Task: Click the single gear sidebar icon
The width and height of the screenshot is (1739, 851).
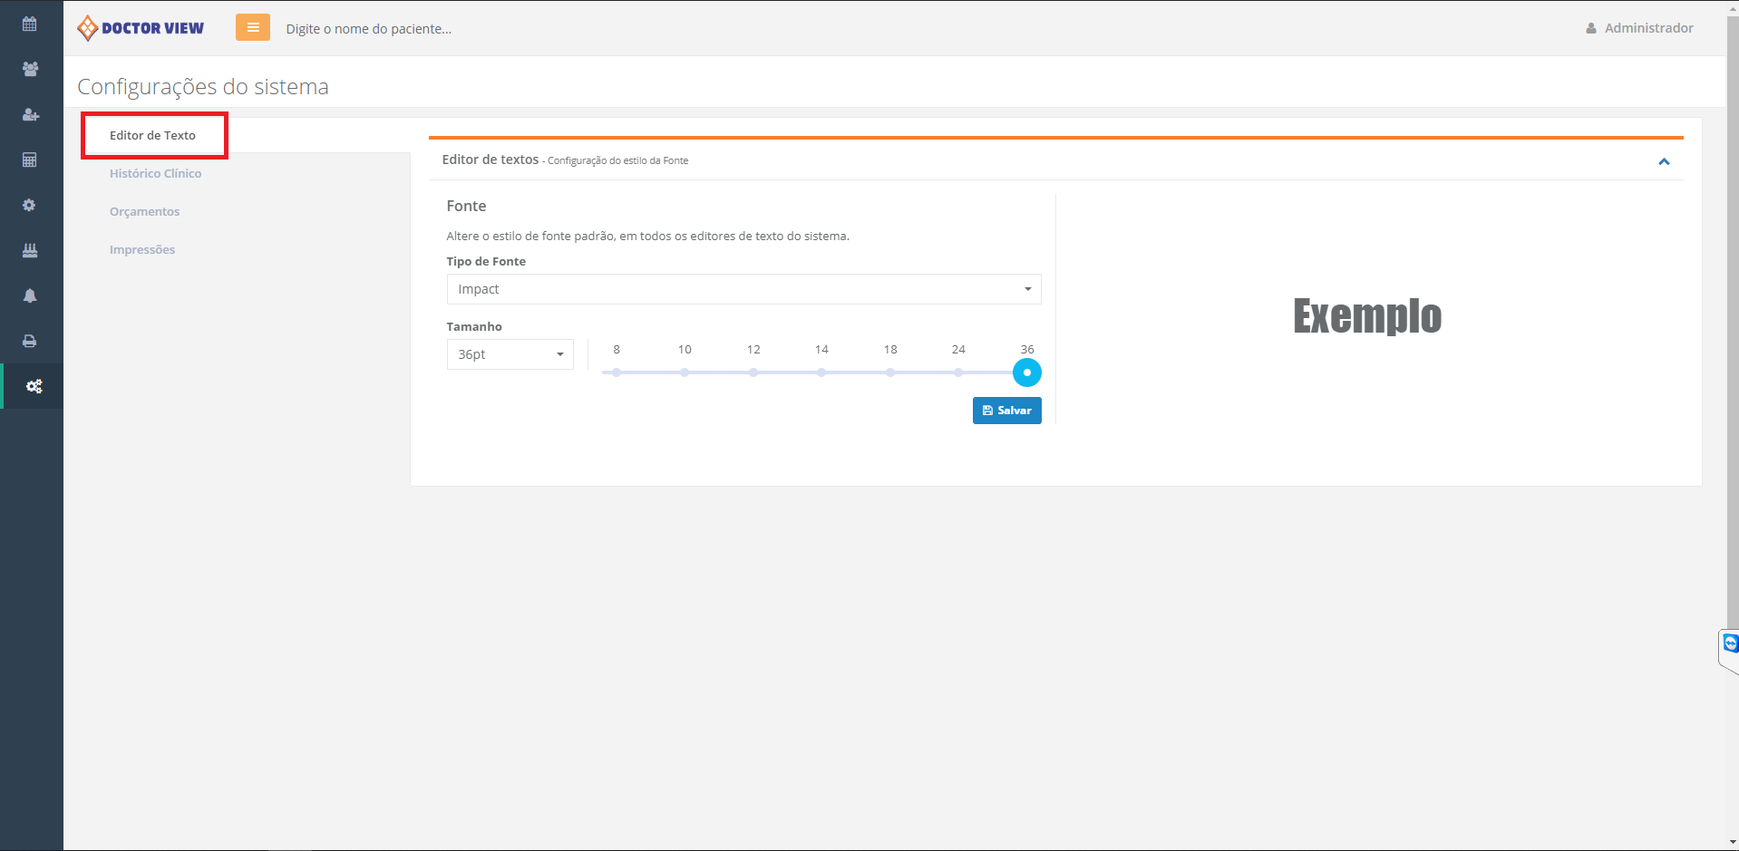Action: point(30,206)
